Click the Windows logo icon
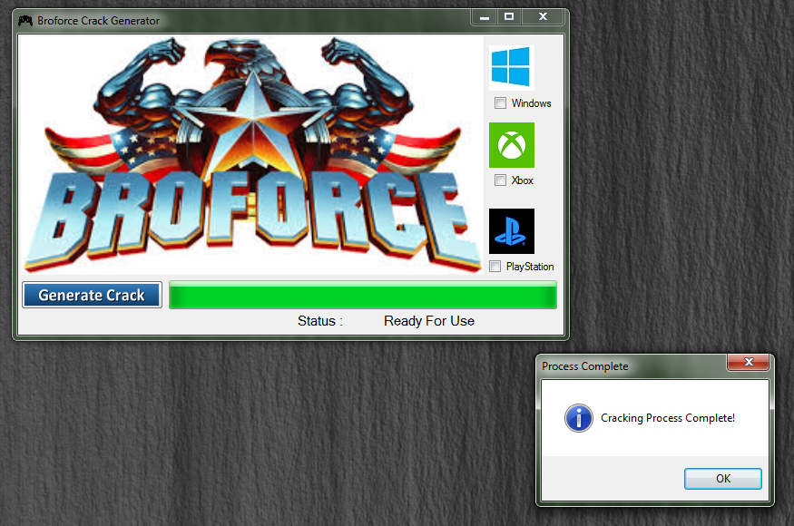Image resolution: width=794 pixels, height=526 pixels. tap(511, 67)
